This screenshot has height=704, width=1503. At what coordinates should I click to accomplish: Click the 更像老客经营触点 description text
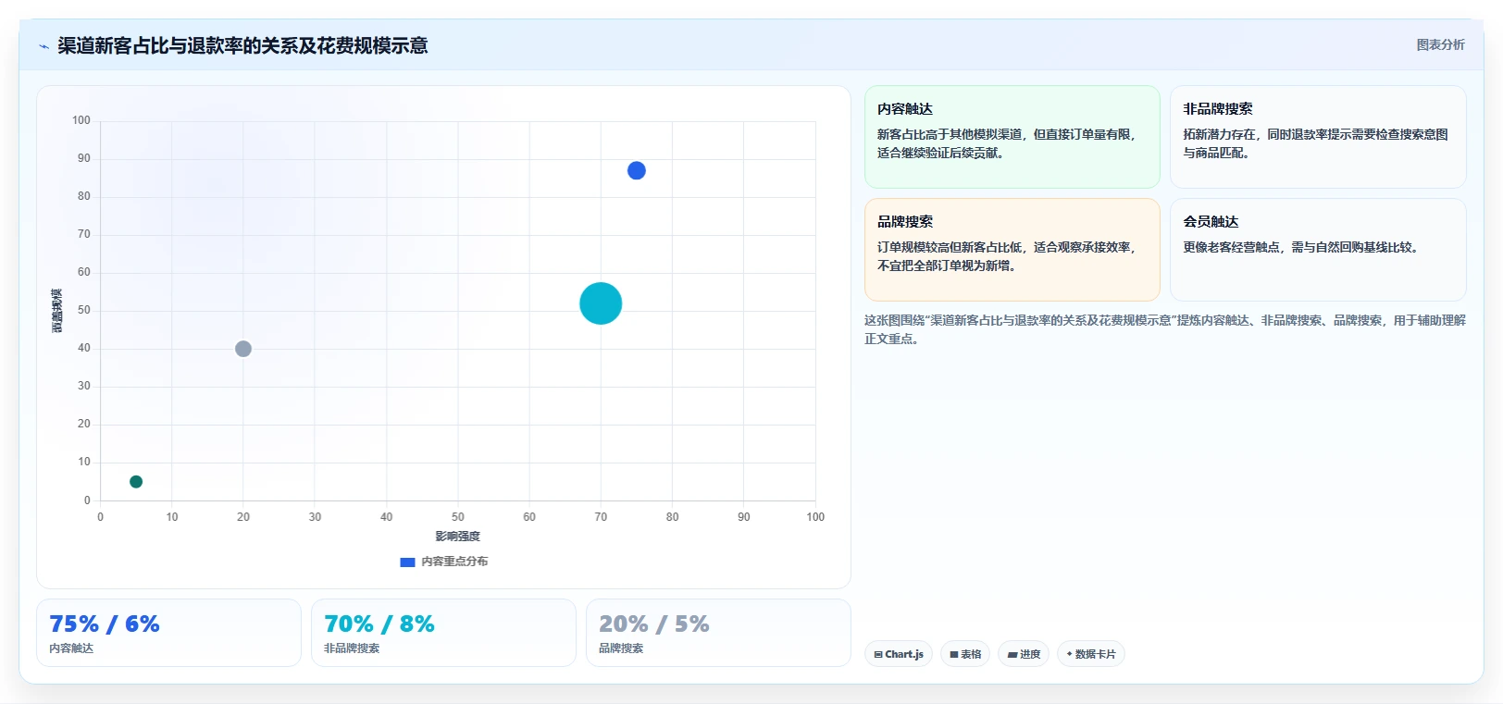pos(1300,247)
